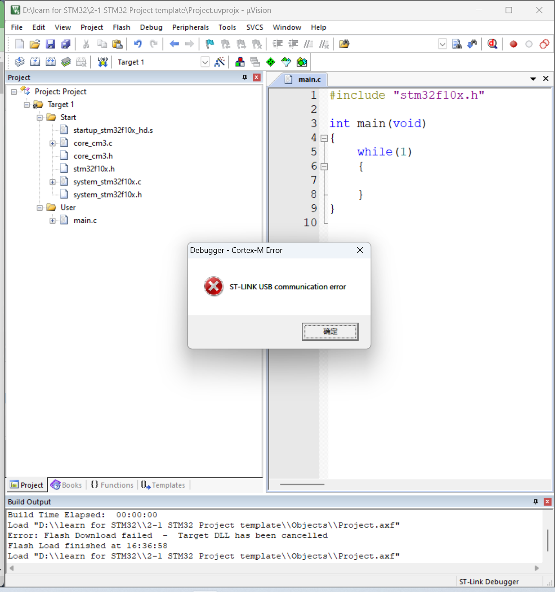Click the Save All toolbar icon

click(x=66, y=44)
